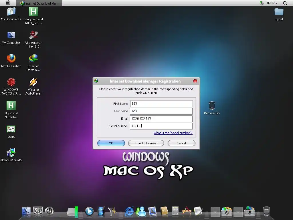Click the clock showing 09:17
Image resolution: width=293 pixels, height=220 pixels.
pos(272,3)
